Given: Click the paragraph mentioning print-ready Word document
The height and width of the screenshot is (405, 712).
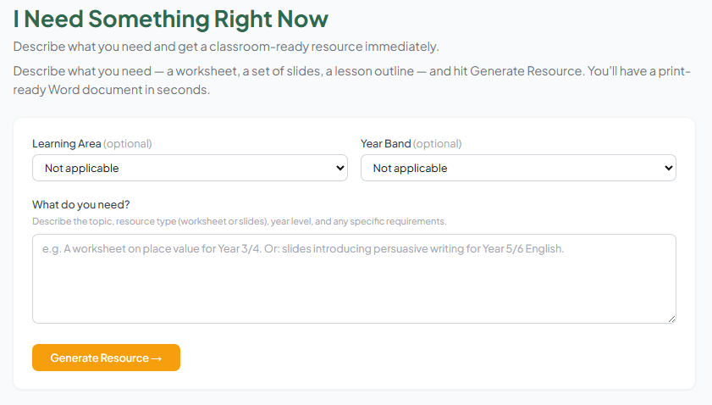Looking at the screenshot, I should pyautogui.click(x=351, y=80).
